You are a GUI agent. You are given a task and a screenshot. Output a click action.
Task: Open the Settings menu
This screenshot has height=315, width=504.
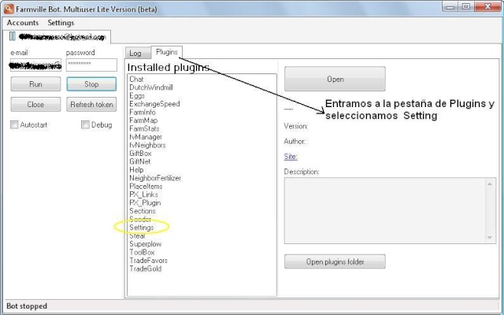tap(61, 23)
